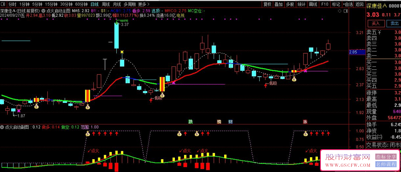The height and width of the screenshot is (172, 401).
Task: Expand the 更多 periods menu
Action: pyautogui.click(x=138, y=4)
